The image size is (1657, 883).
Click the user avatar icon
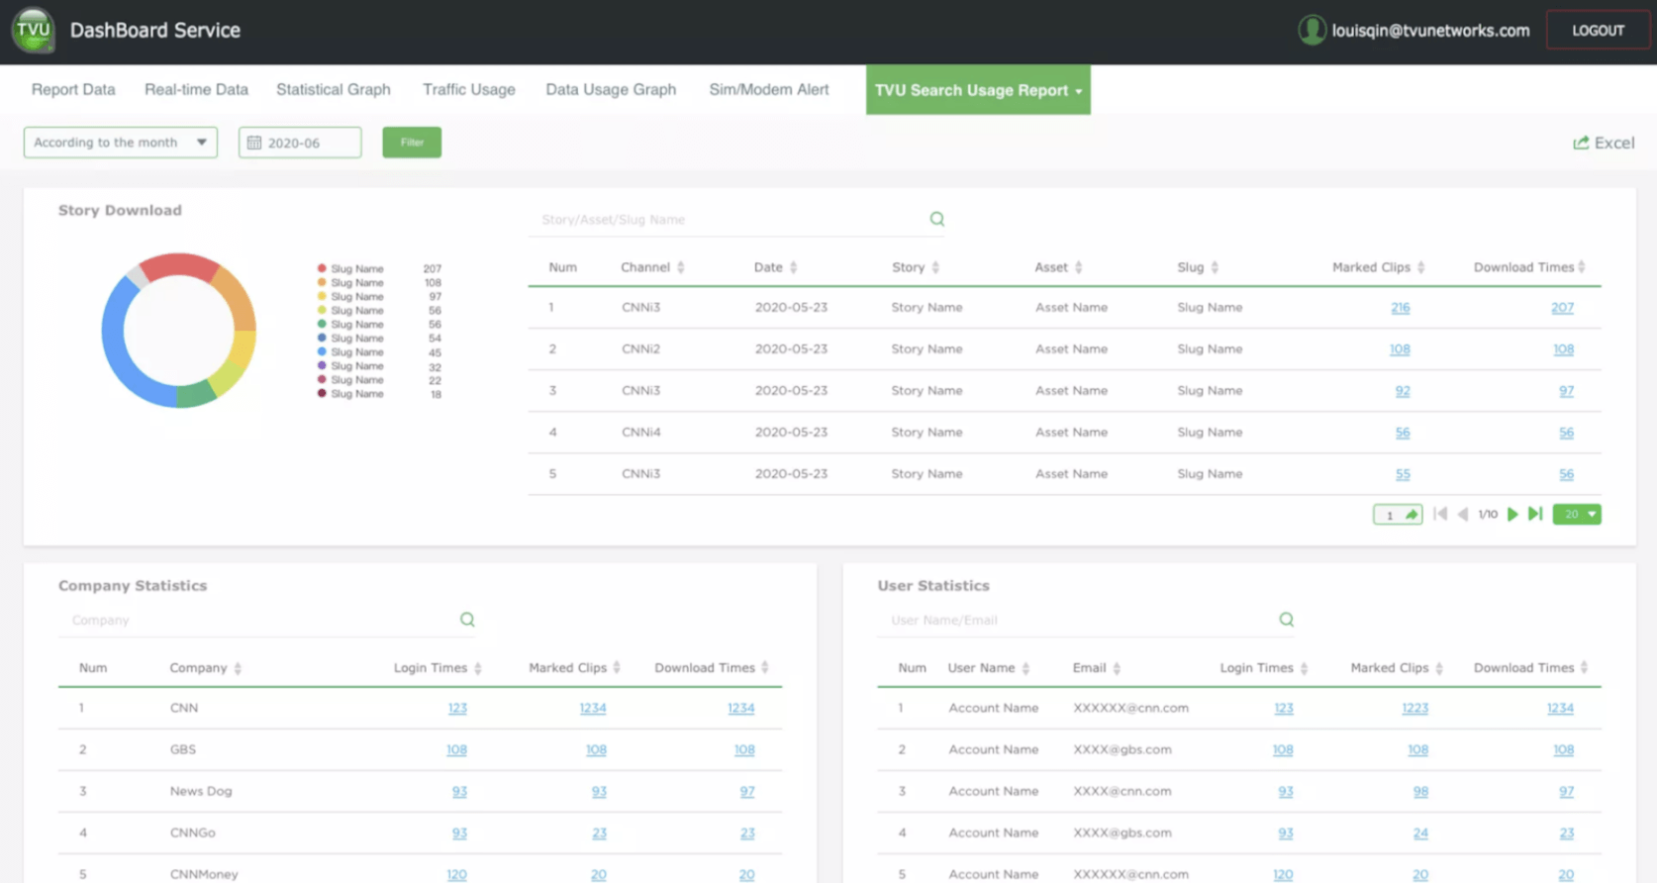tap(1312, 31)
